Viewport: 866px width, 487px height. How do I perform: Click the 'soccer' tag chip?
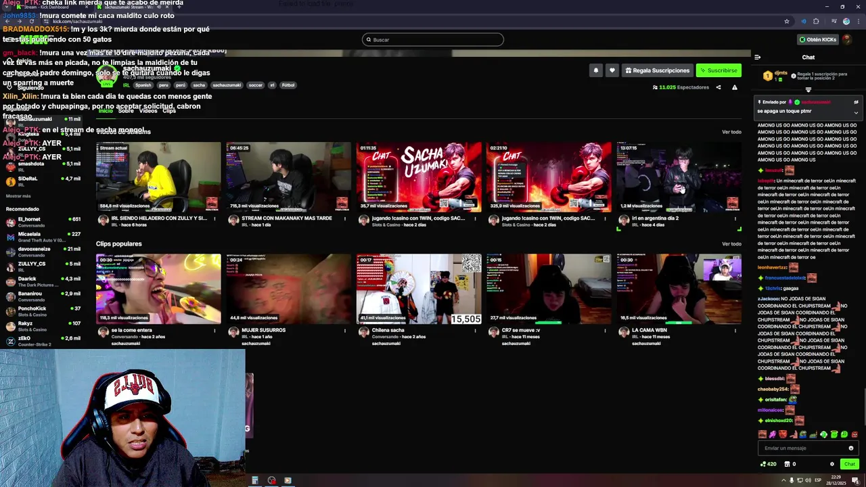tap(255, 85)
